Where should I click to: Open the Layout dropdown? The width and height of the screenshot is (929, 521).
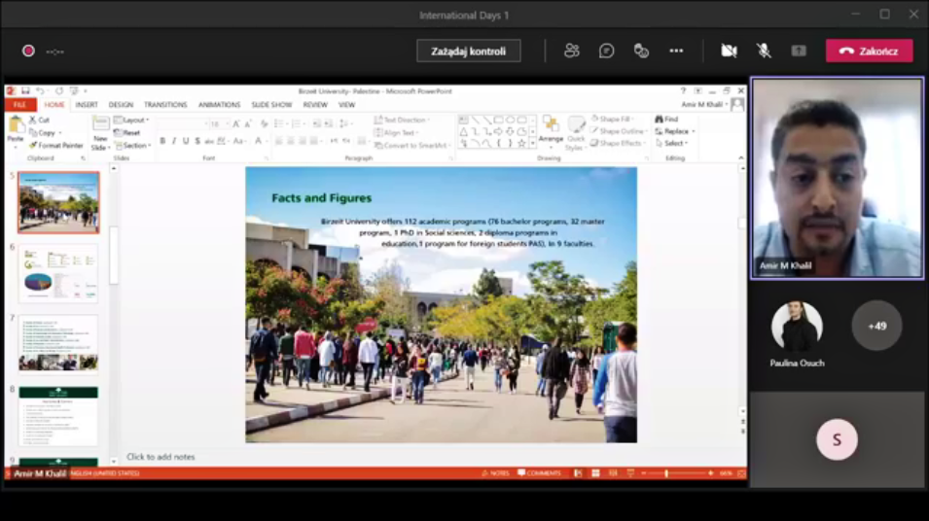tap(131, 120)
